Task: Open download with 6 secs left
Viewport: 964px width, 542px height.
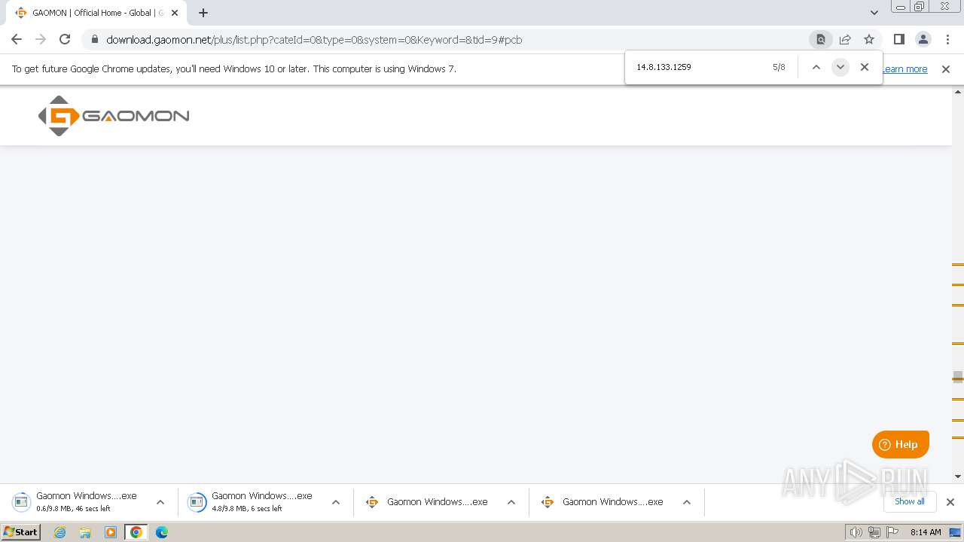Action: (251, 501)
